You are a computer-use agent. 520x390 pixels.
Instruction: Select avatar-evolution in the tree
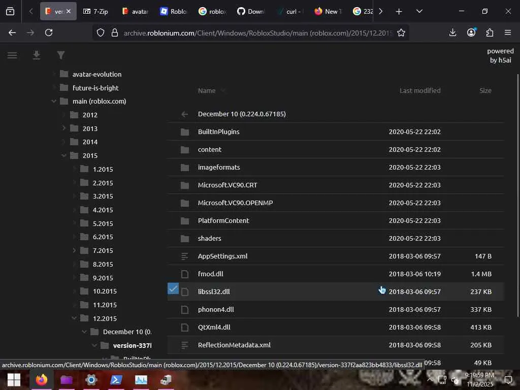97,74
